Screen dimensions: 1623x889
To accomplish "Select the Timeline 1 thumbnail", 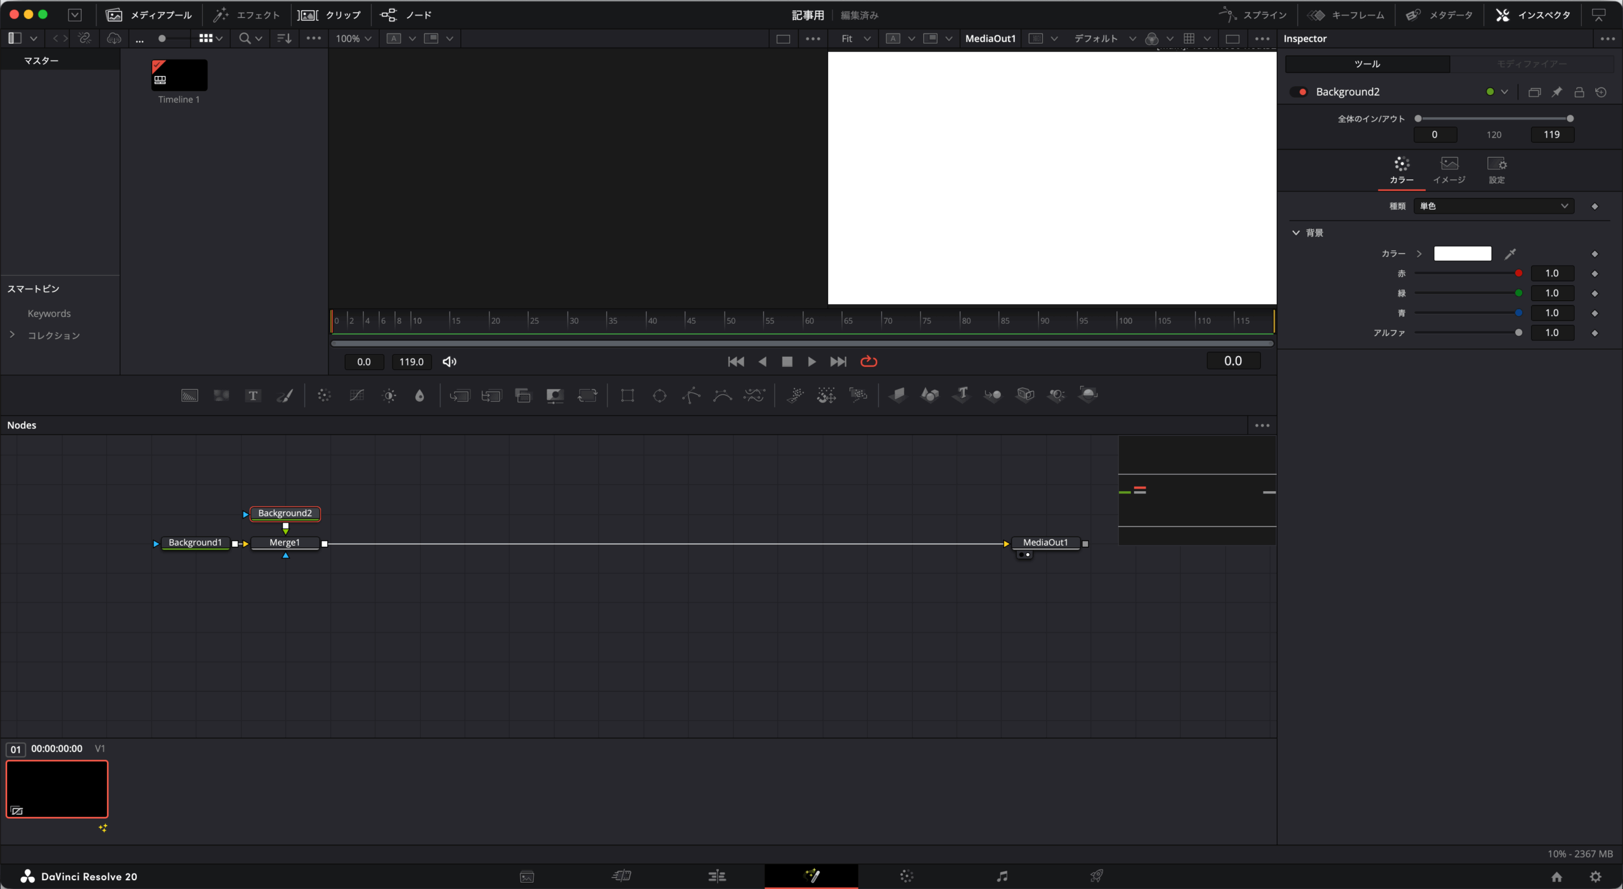I will [x=179, y=75].
